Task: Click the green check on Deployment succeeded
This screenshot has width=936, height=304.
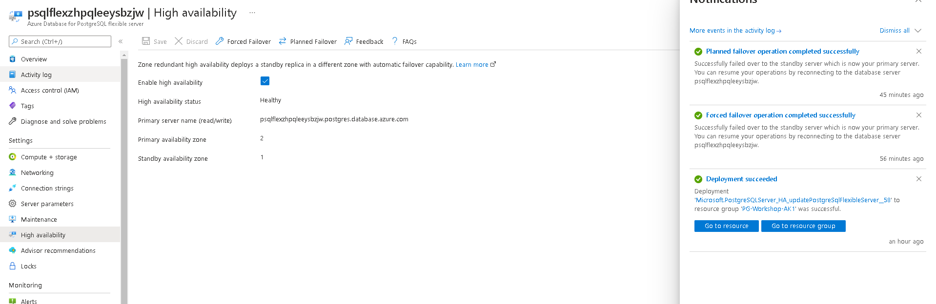Action: pos(698,179)
